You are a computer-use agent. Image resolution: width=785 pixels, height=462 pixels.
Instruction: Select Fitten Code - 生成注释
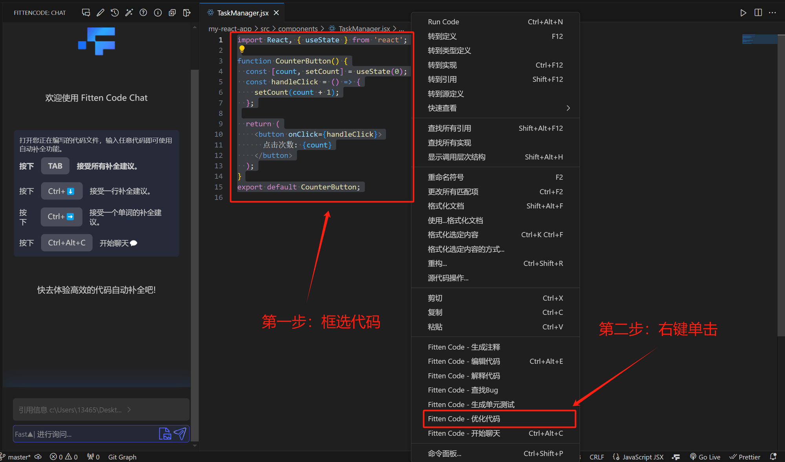tap(495, 347)
